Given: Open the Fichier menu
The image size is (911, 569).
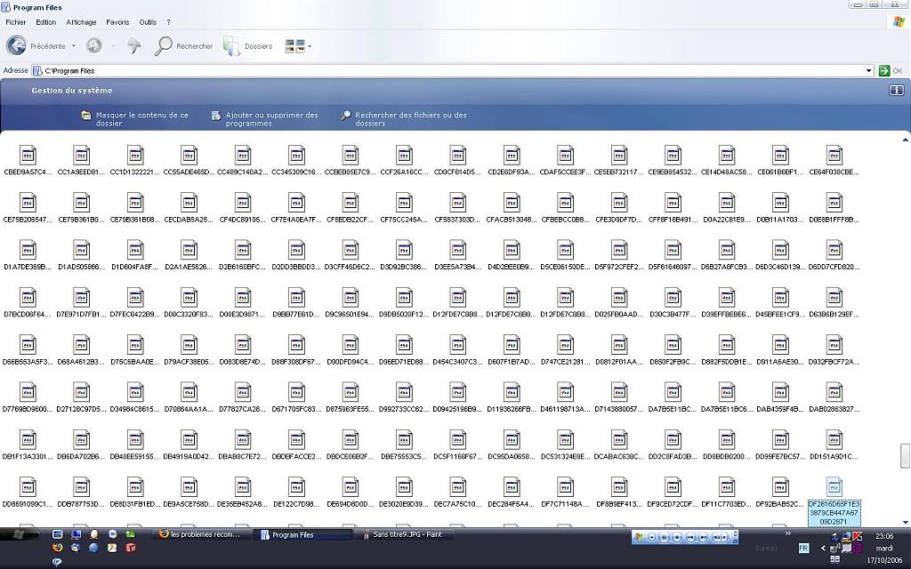Looking at the screenshot, I should 16,22.
